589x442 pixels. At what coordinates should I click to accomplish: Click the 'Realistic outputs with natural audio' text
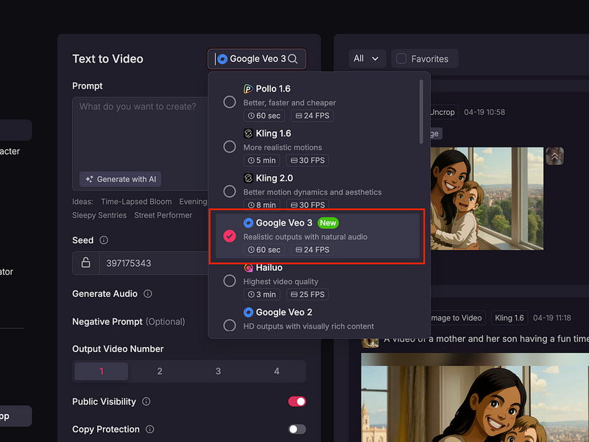point(306,236)
